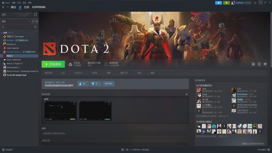
Task: Click the cloud status icon
Action: (x=70, y=64)
